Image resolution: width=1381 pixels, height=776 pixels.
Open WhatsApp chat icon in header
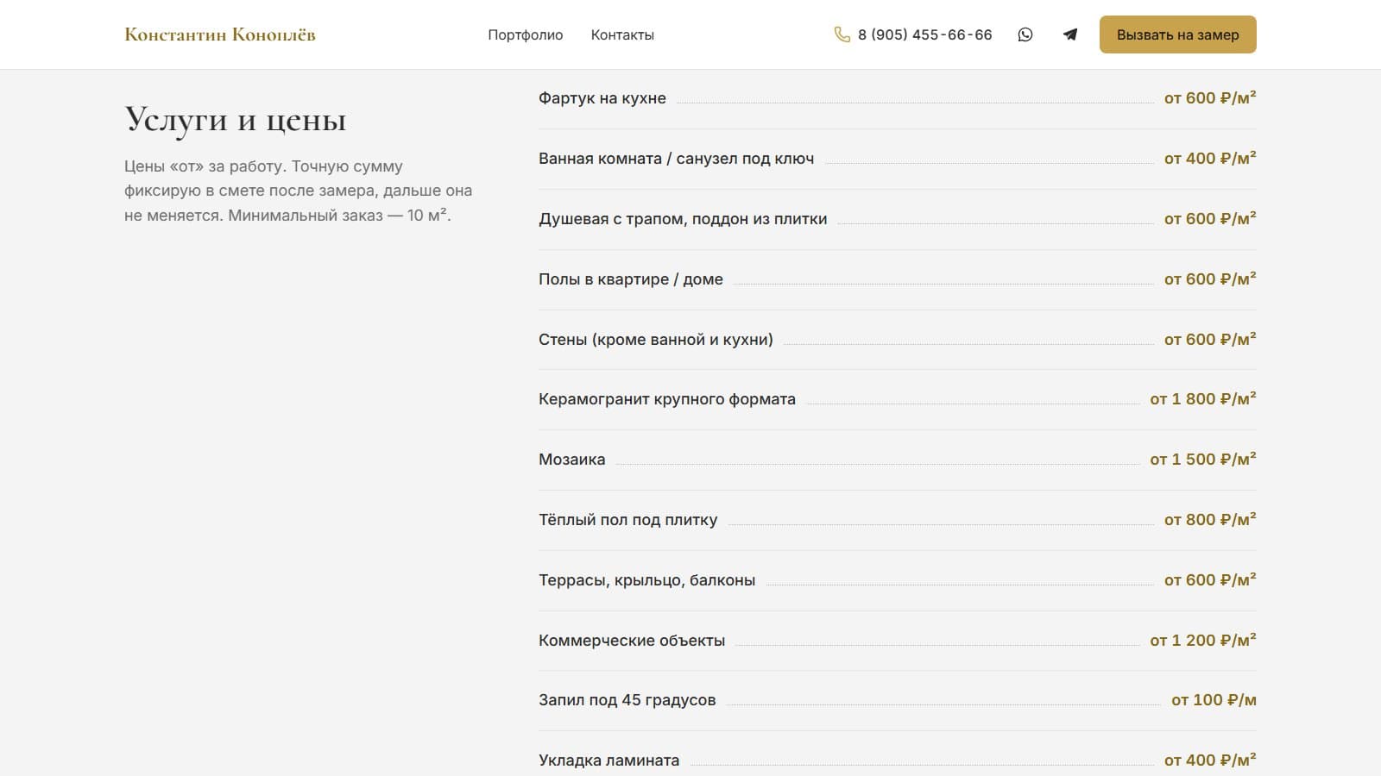pyautogui.click(x=1025, y=34)
